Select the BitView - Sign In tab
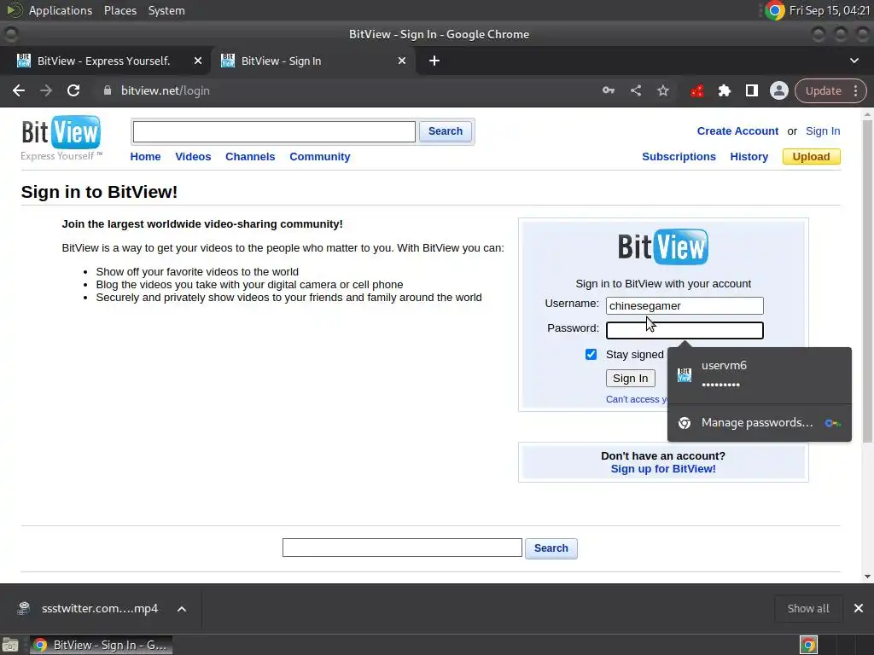The image size is (874, 655). click(312, 61)
